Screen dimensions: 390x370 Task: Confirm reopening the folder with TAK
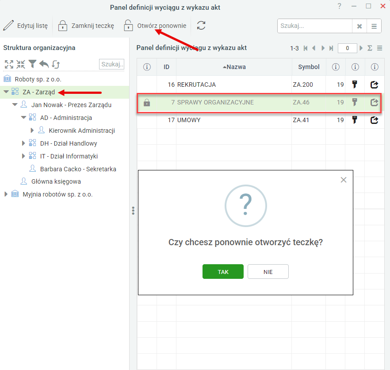click(x=223, y=272)
